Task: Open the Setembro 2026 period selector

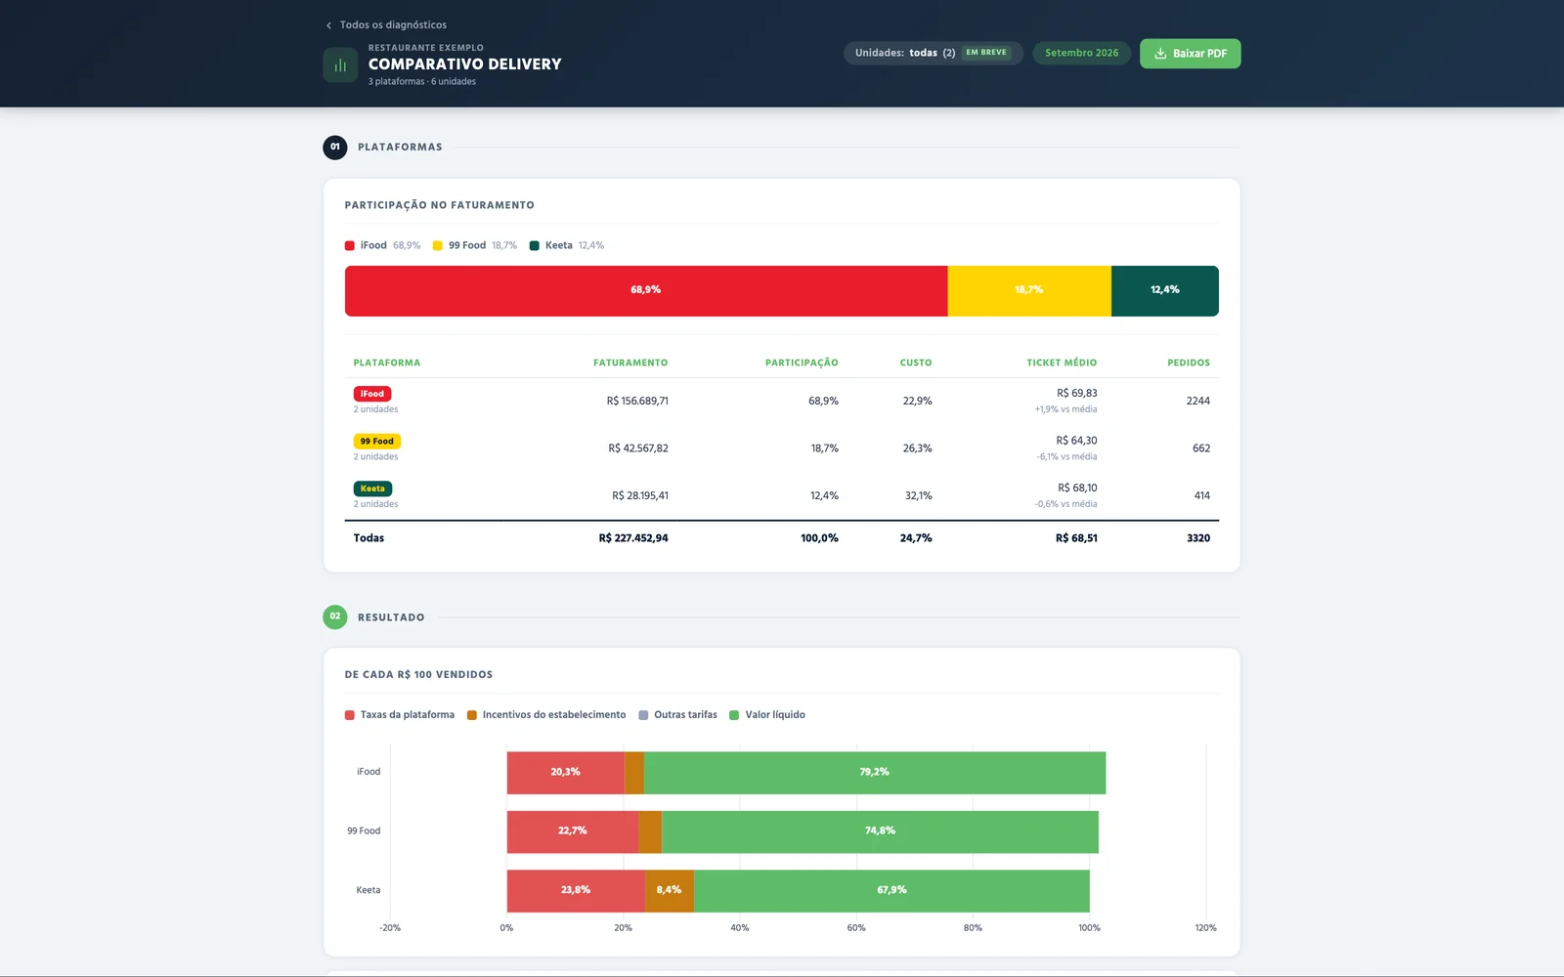Action: coord(1081,53)
